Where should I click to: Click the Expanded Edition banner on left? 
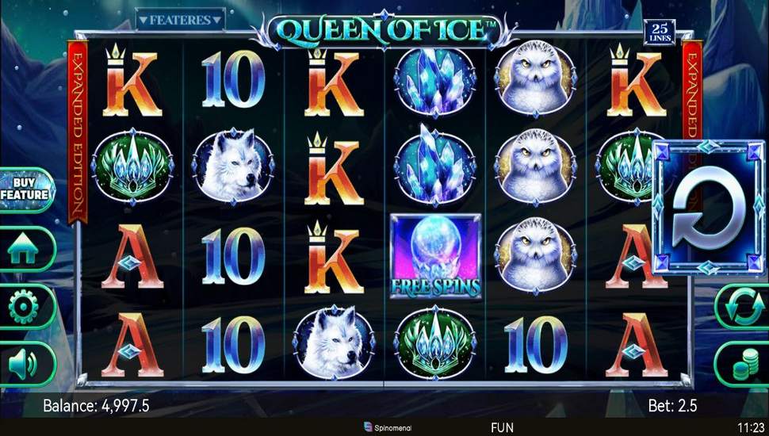[x=77, y=132]
